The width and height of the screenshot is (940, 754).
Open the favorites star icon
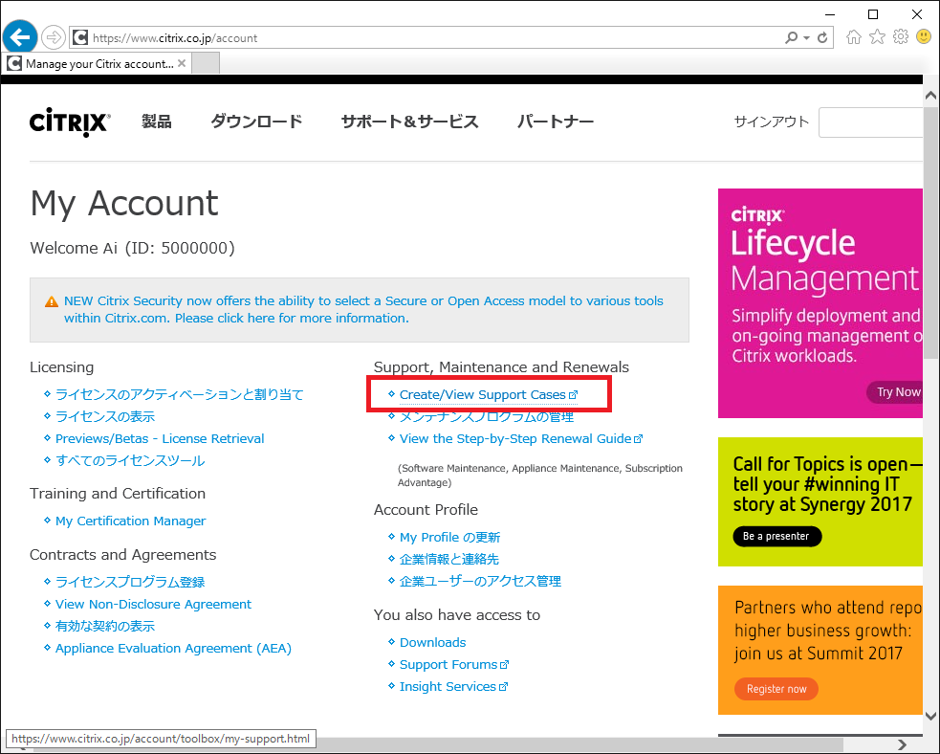(877, 37)
